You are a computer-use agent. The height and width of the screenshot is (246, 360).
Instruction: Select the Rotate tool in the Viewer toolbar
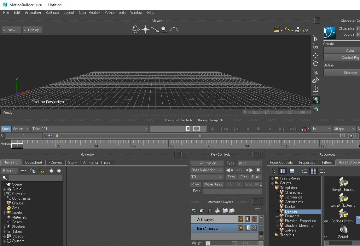[316, 64]
